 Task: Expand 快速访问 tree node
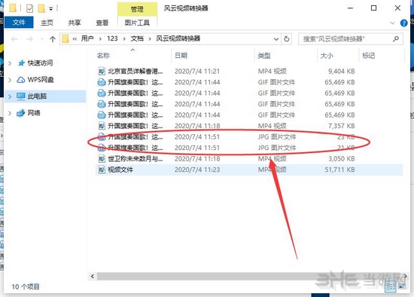pyautogui.click(x=10, y=63)
